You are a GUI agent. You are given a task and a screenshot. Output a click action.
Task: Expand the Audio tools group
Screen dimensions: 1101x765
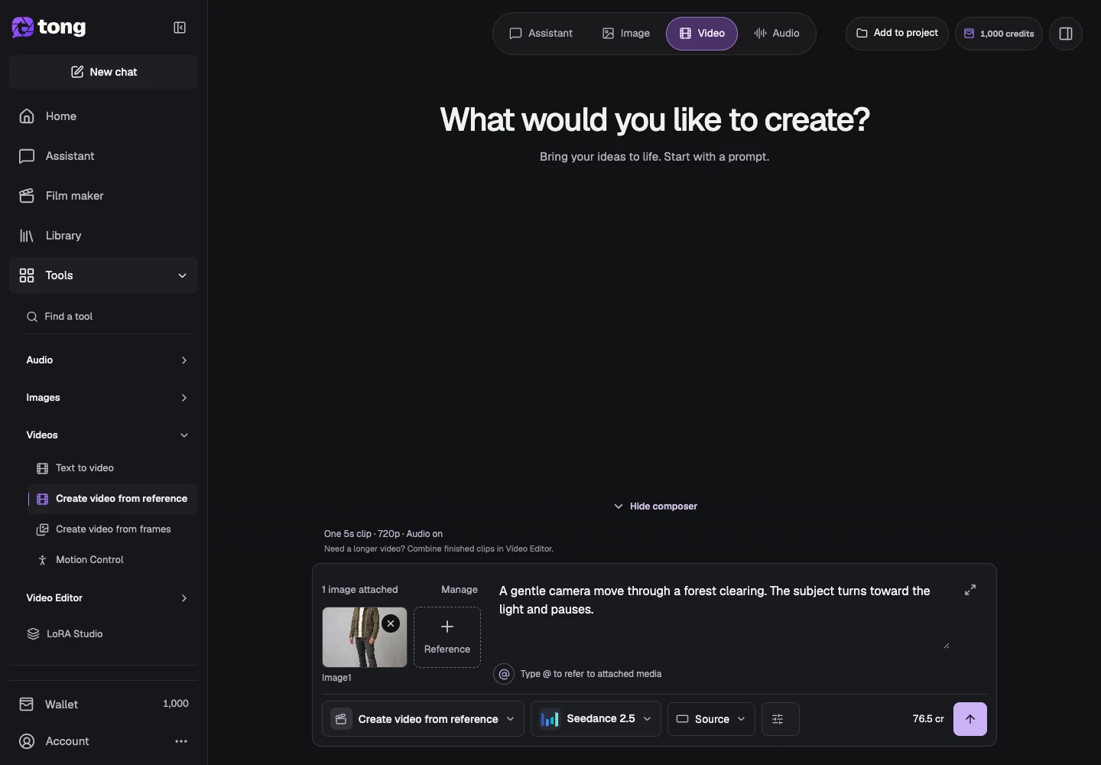106,360
